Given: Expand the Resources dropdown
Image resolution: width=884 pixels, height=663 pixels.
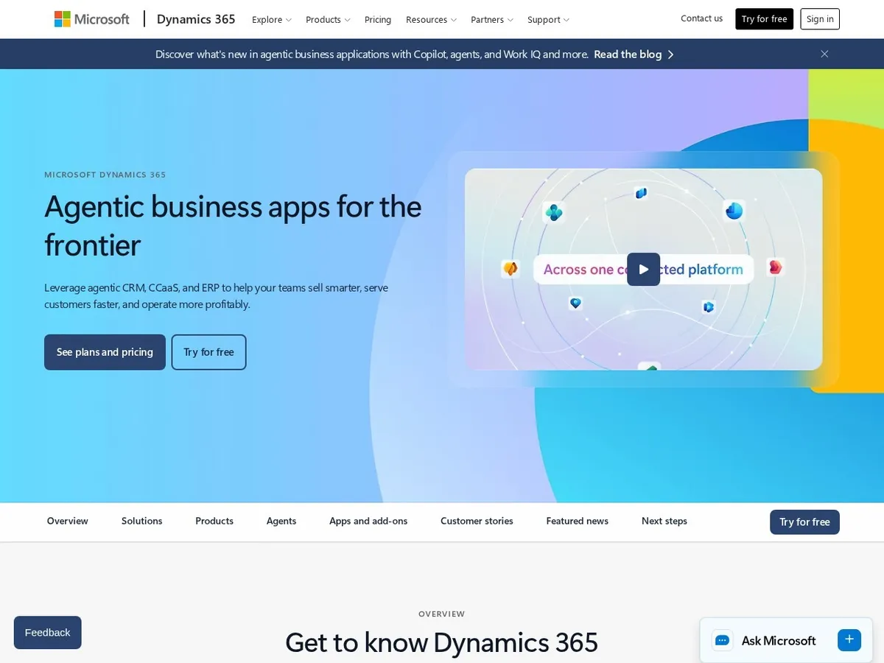Looking at the screenshot, I should tap(431, 20).
